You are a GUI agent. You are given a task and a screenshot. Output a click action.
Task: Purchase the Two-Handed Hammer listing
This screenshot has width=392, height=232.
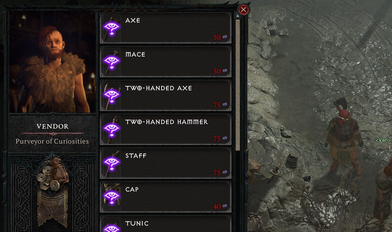[x=166, y=129]
